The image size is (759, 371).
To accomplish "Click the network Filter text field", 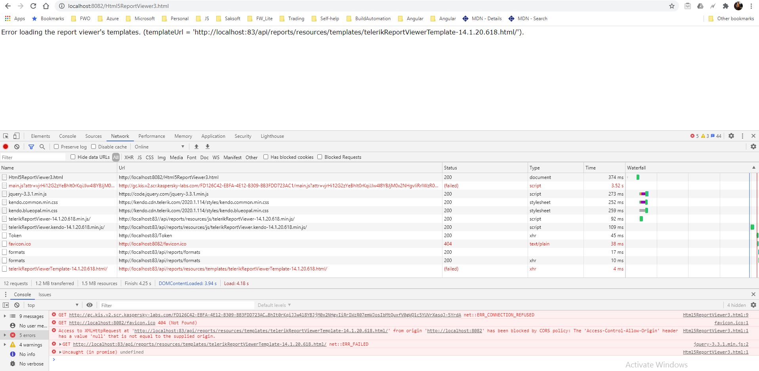I will coord(33,157).
